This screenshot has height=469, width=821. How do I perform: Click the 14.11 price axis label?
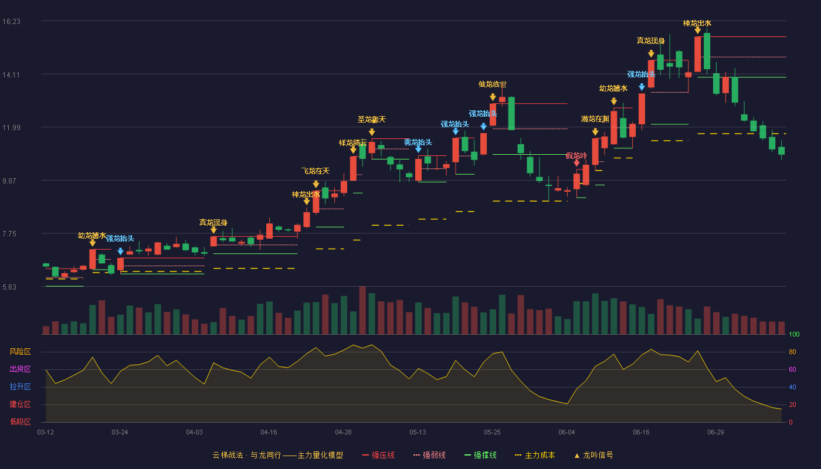tap(11, 74)
